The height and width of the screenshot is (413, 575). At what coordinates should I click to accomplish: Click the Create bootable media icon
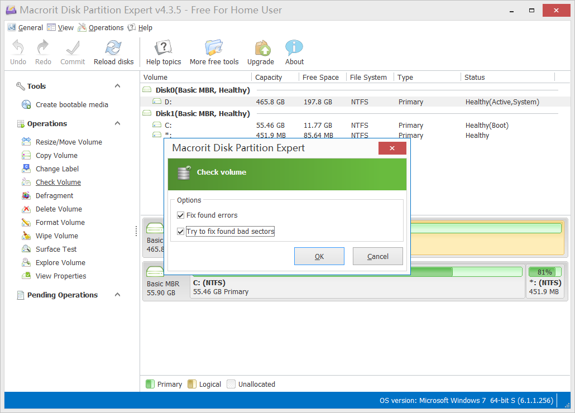pos(26,105)
